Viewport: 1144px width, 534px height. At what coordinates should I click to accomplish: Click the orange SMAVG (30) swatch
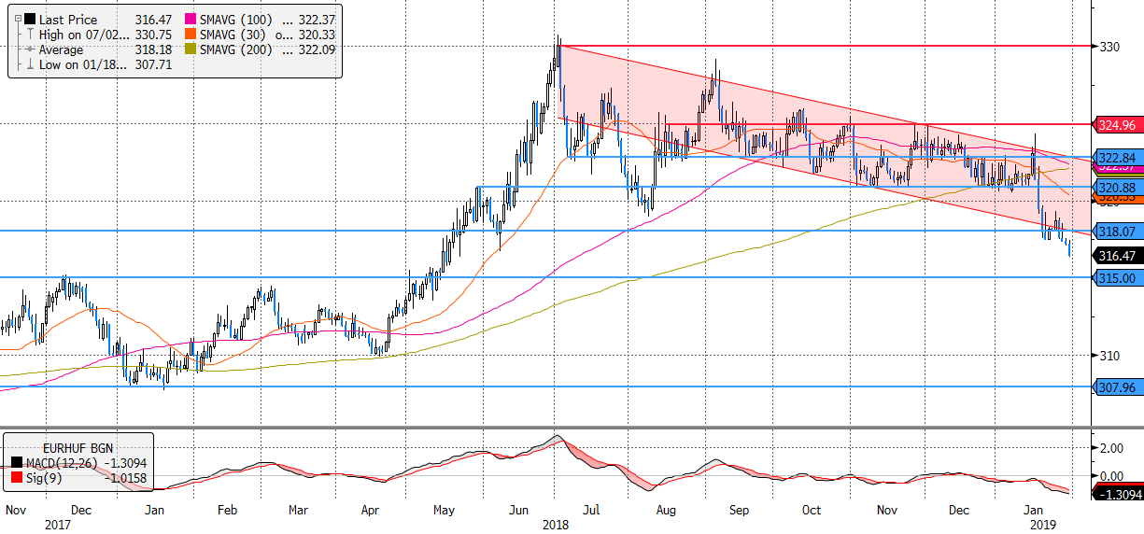(191, 35)
